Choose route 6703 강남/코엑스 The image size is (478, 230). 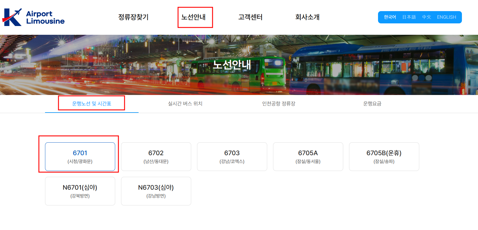click(x=232, y=157)
